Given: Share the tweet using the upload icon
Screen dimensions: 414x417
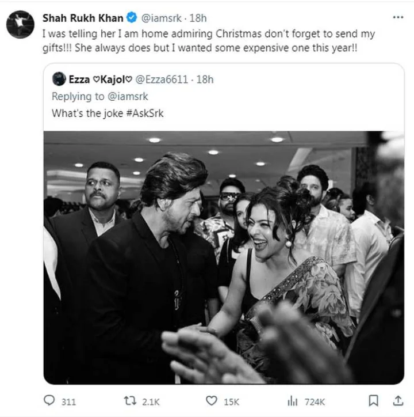Looking at the screenshot, I should pyautogui.click(x=398, y=401).
